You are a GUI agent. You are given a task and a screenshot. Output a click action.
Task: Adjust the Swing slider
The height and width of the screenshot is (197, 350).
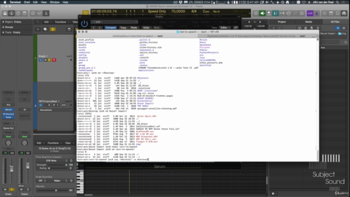coord(57,168)
